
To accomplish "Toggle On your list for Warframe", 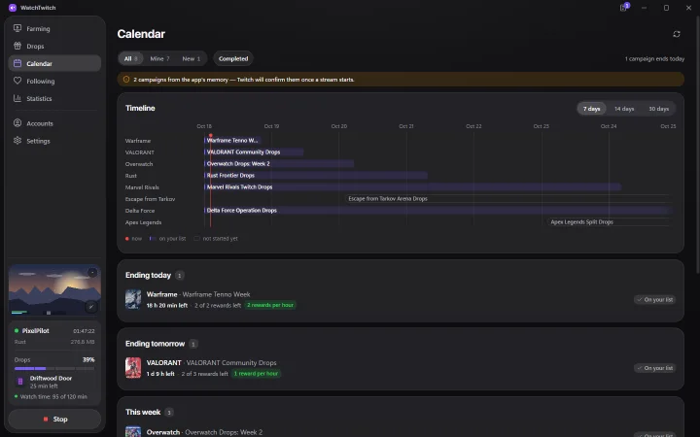I will point(654,300).
